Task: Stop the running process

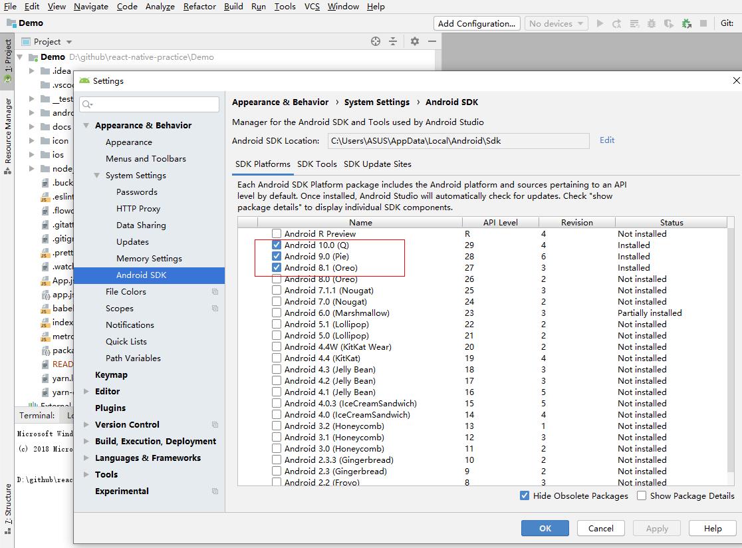Action: 703,23
